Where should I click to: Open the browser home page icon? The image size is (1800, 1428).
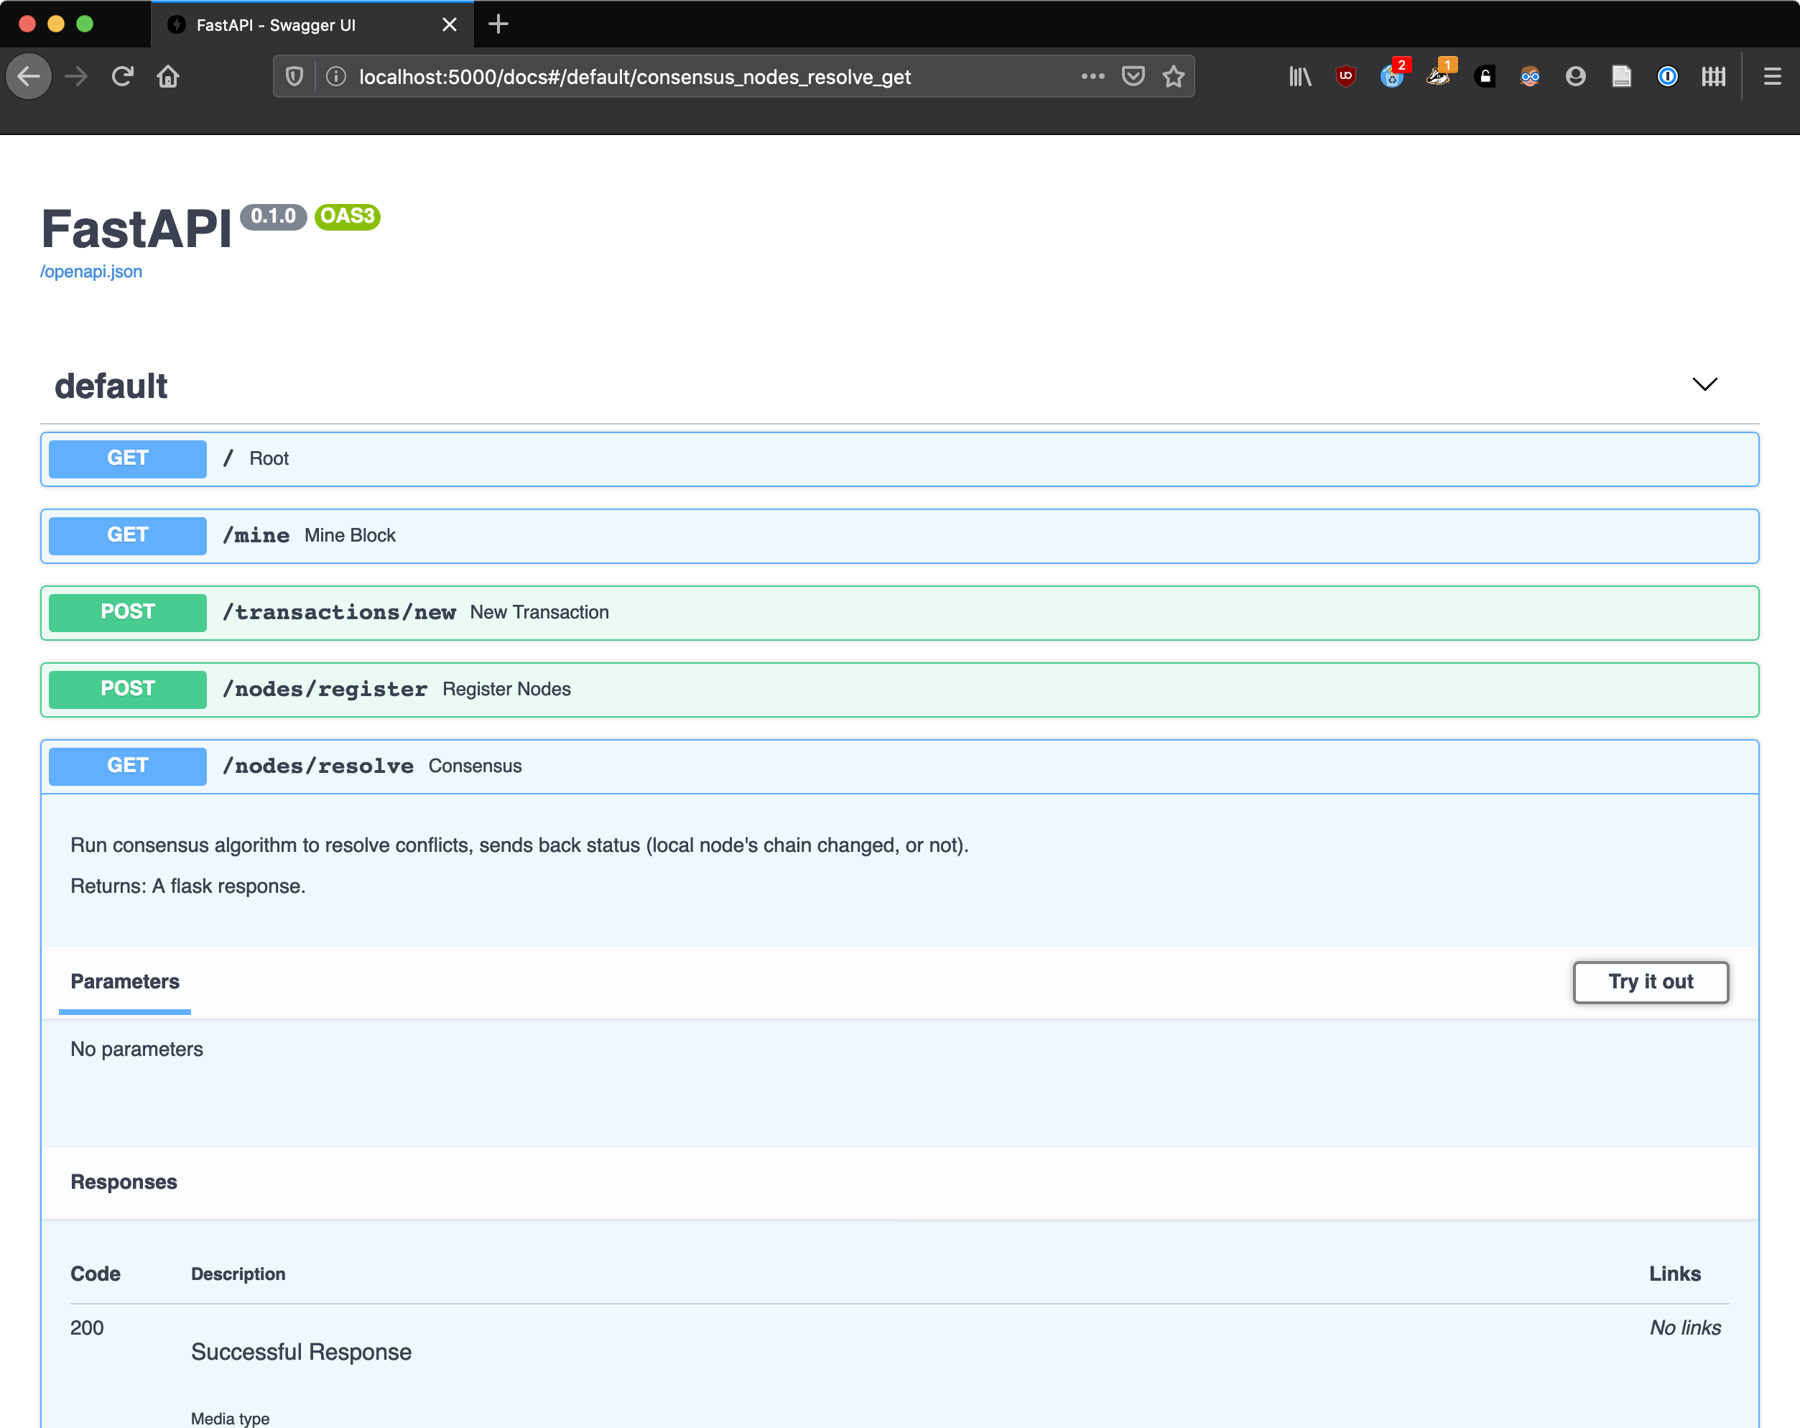(169, 77)
